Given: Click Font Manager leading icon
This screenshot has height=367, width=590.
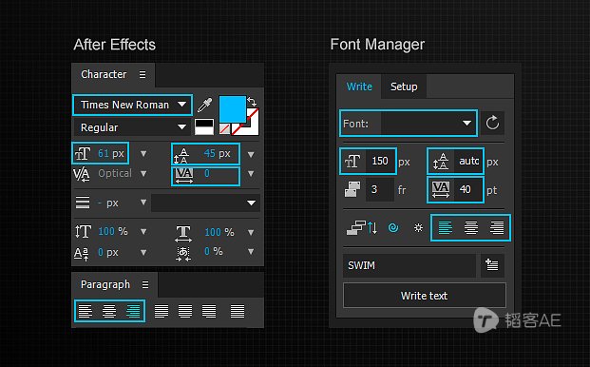Looking at the screenshot, I should tap(441, 162).
